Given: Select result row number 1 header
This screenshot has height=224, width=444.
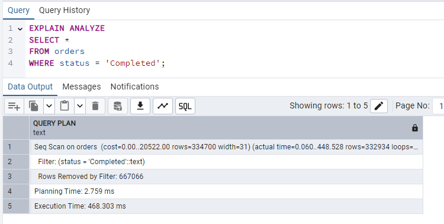Looking at the screenshot, I should [x=16, y=147].
